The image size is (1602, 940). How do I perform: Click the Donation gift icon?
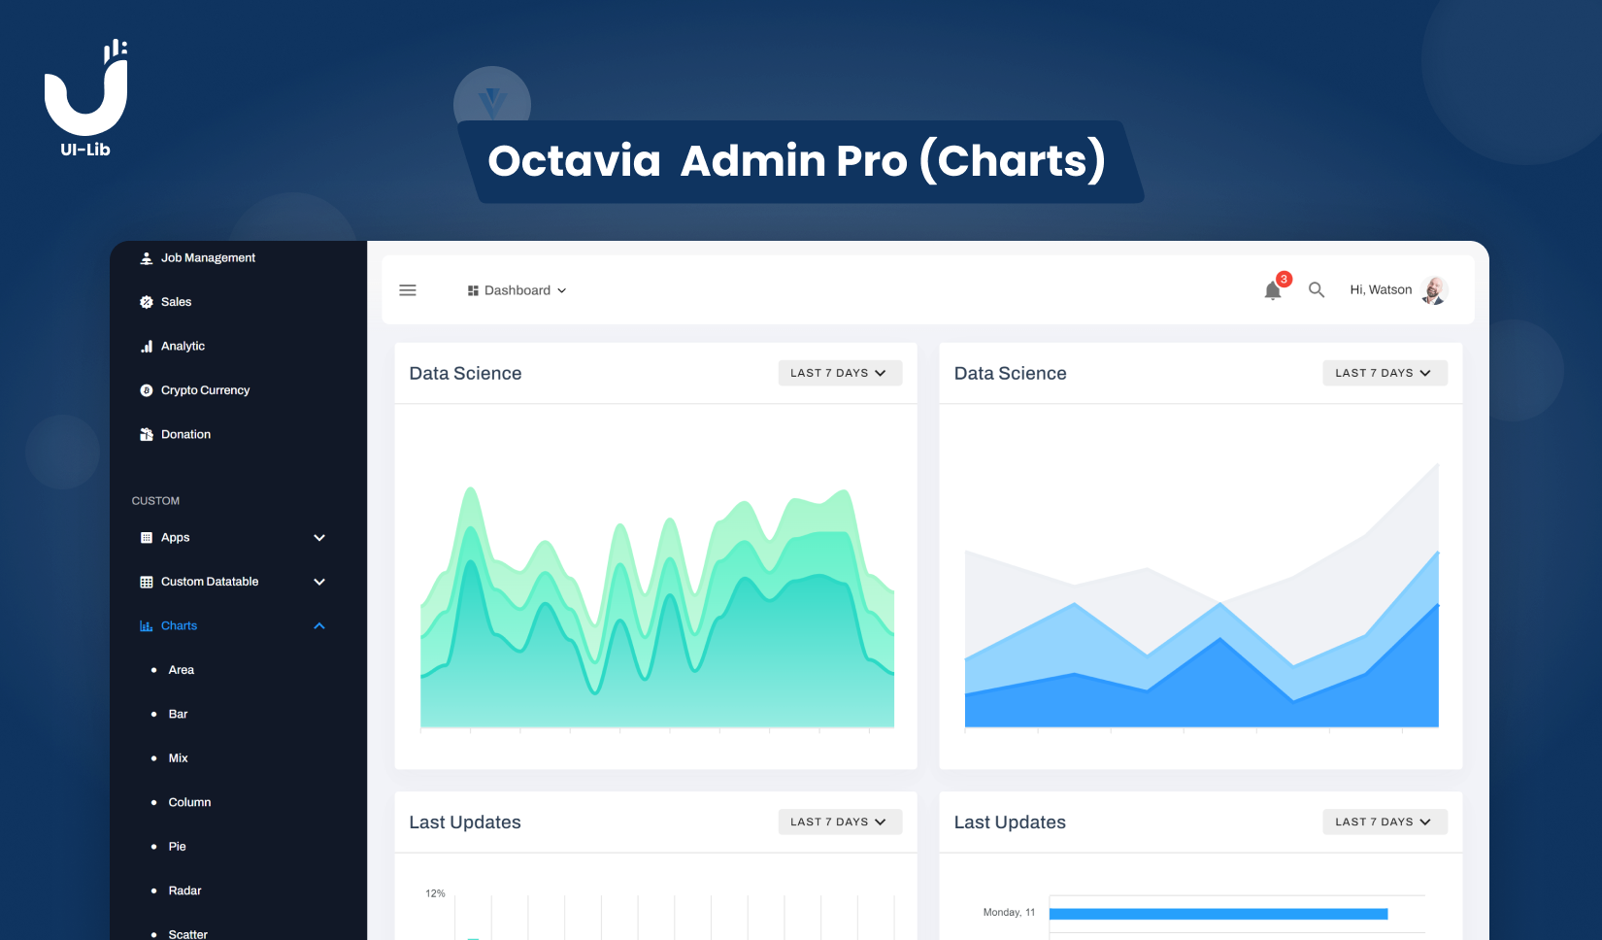147,435
